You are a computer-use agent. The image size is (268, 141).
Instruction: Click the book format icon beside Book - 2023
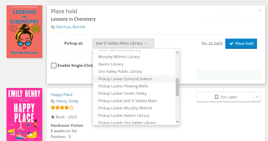point(53,117)
